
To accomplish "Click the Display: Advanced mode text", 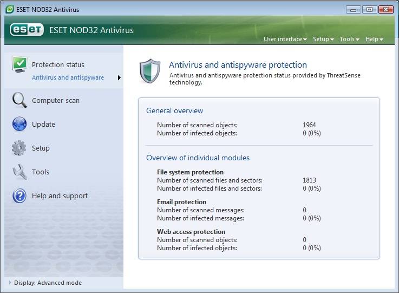I will point(48,283).
